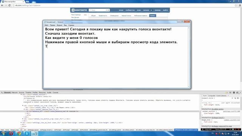Open Мои Друзья in VK sidebar
This screenshot has width=242, height=136.
point(75,17)
